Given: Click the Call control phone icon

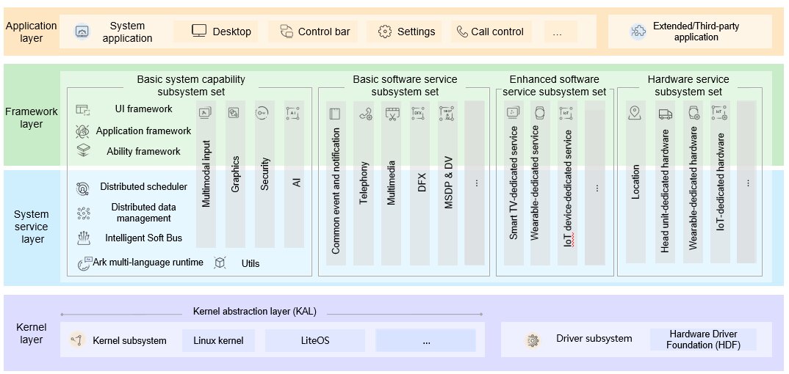Looking at the screenshot, I should tap(462, 32).
